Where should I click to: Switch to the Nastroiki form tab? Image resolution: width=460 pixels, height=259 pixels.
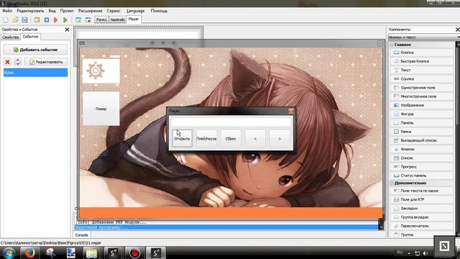[x=117, y=19]
